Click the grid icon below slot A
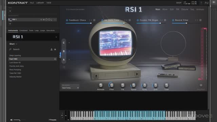This screenshot has width=217, height=122. 64,67
